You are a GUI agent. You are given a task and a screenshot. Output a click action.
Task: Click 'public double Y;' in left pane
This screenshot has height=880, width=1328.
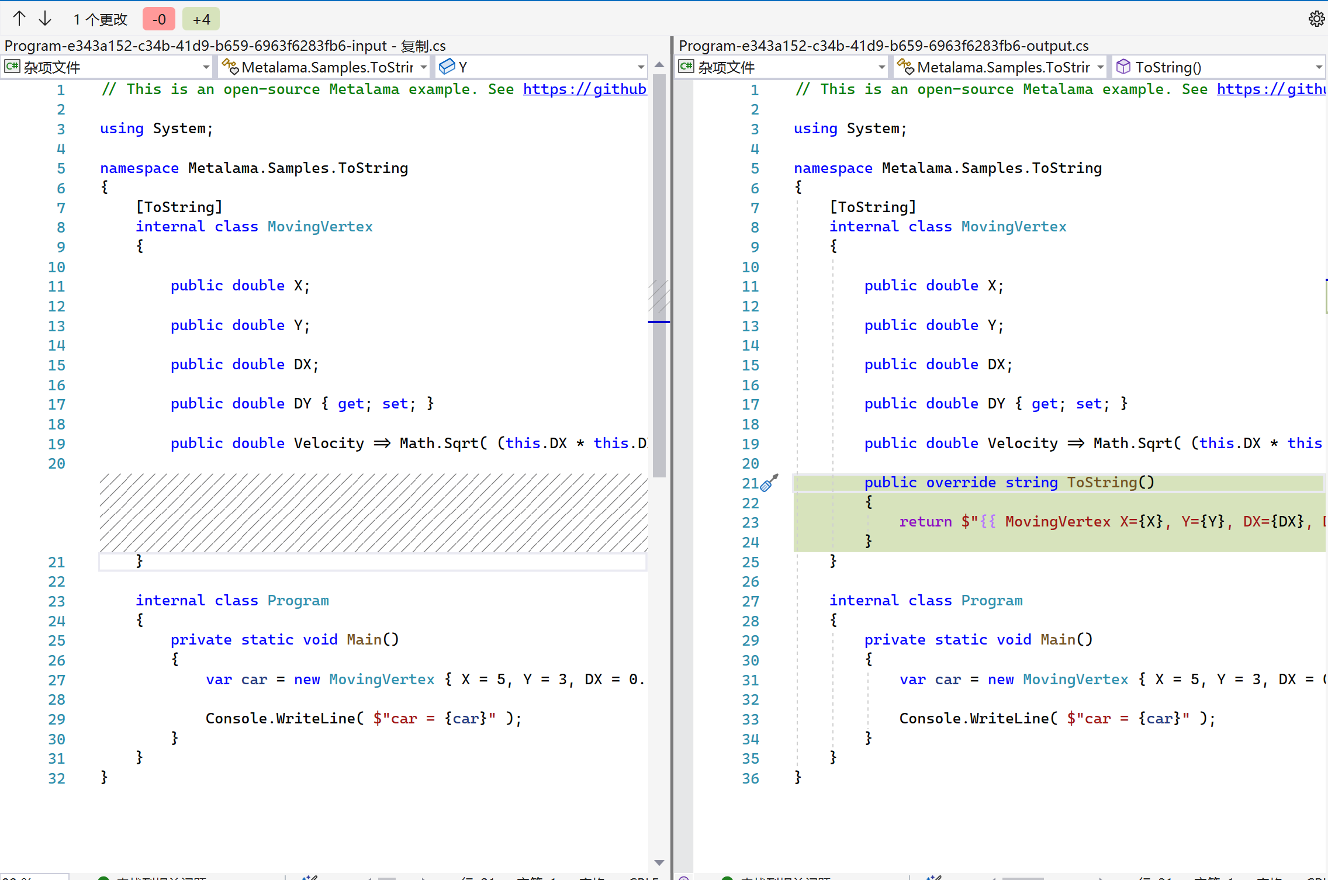(240, 325)
